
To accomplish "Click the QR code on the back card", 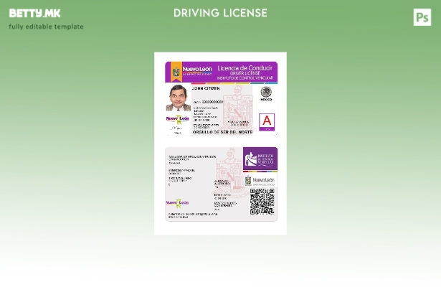I will tap(262, 201).
